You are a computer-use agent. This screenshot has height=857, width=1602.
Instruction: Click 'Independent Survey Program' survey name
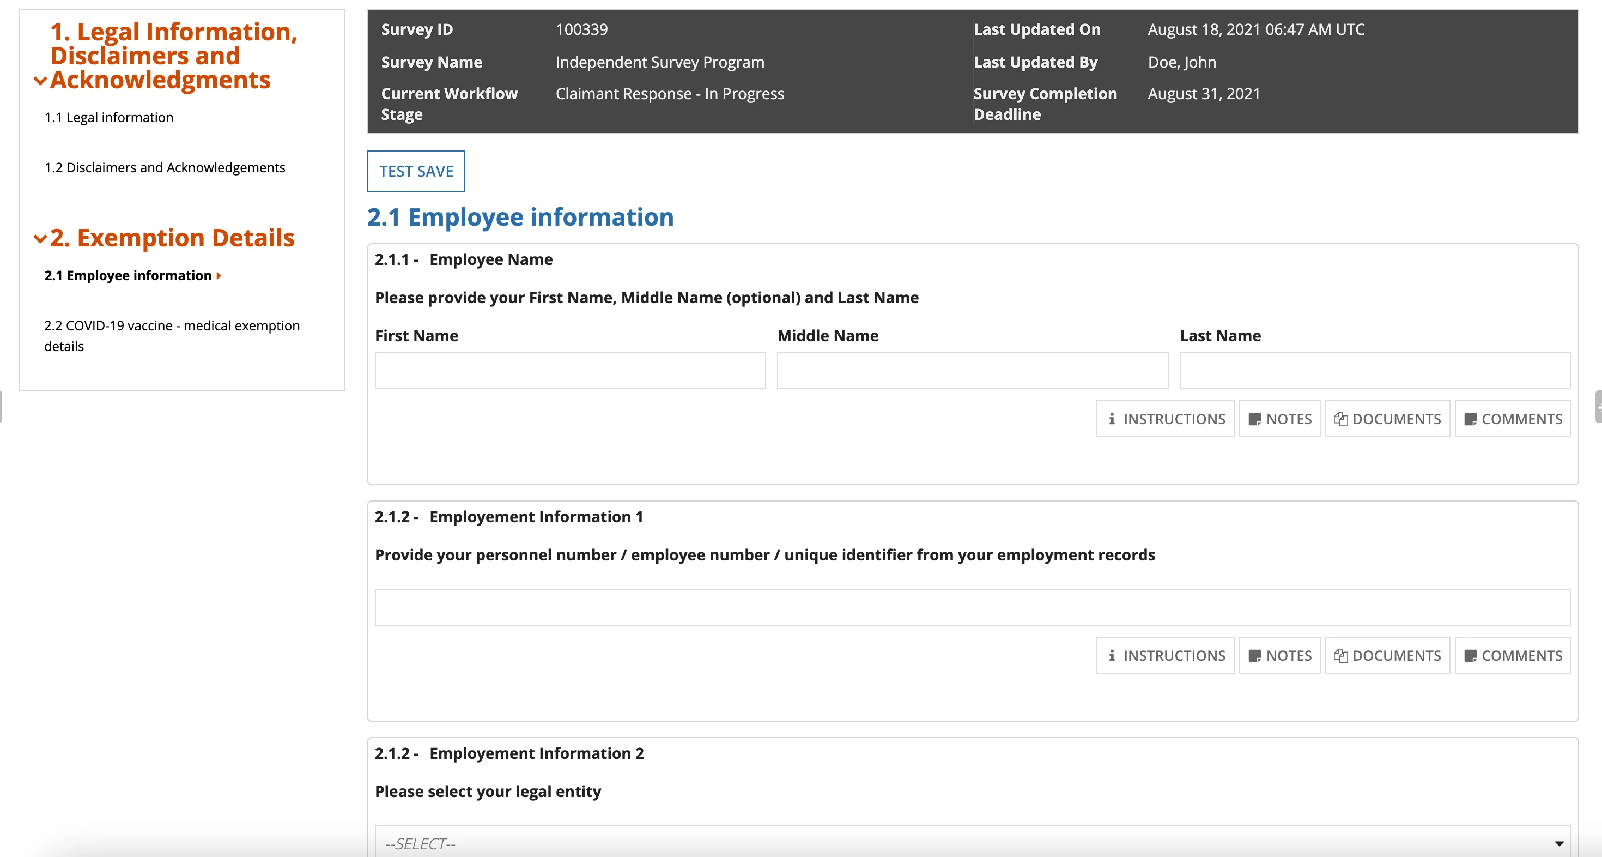(660, 62)
